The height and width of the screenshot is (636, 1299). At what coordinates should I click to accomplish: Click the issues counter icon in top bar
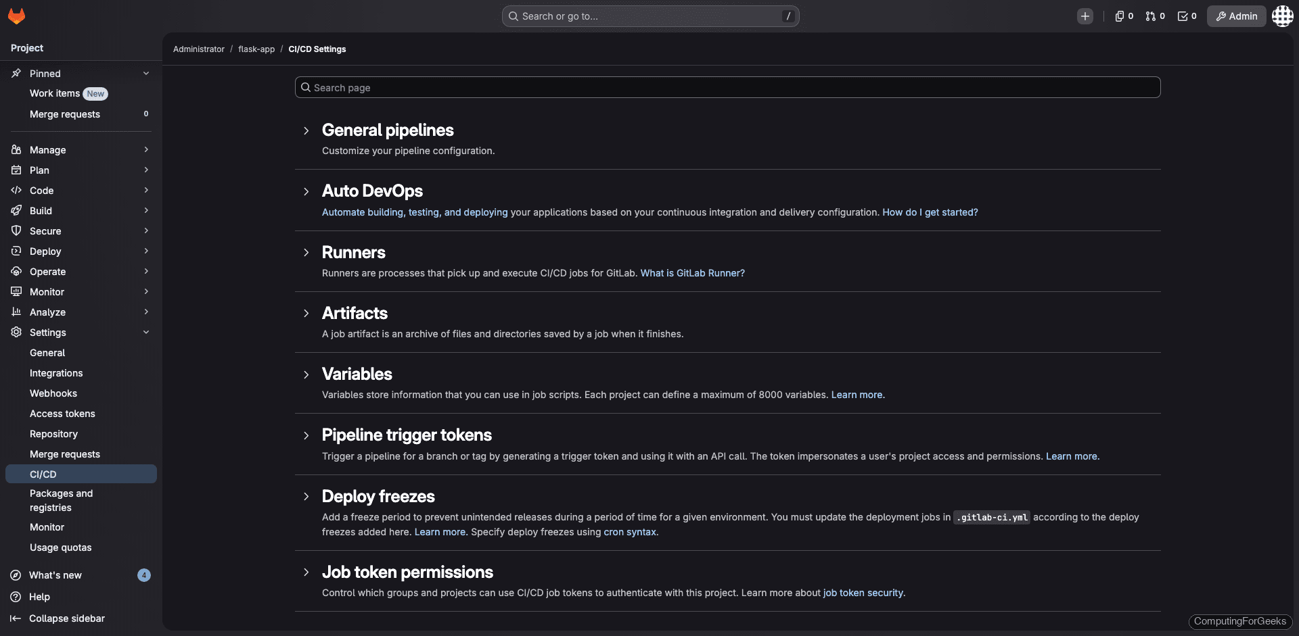coord(1120,16)
